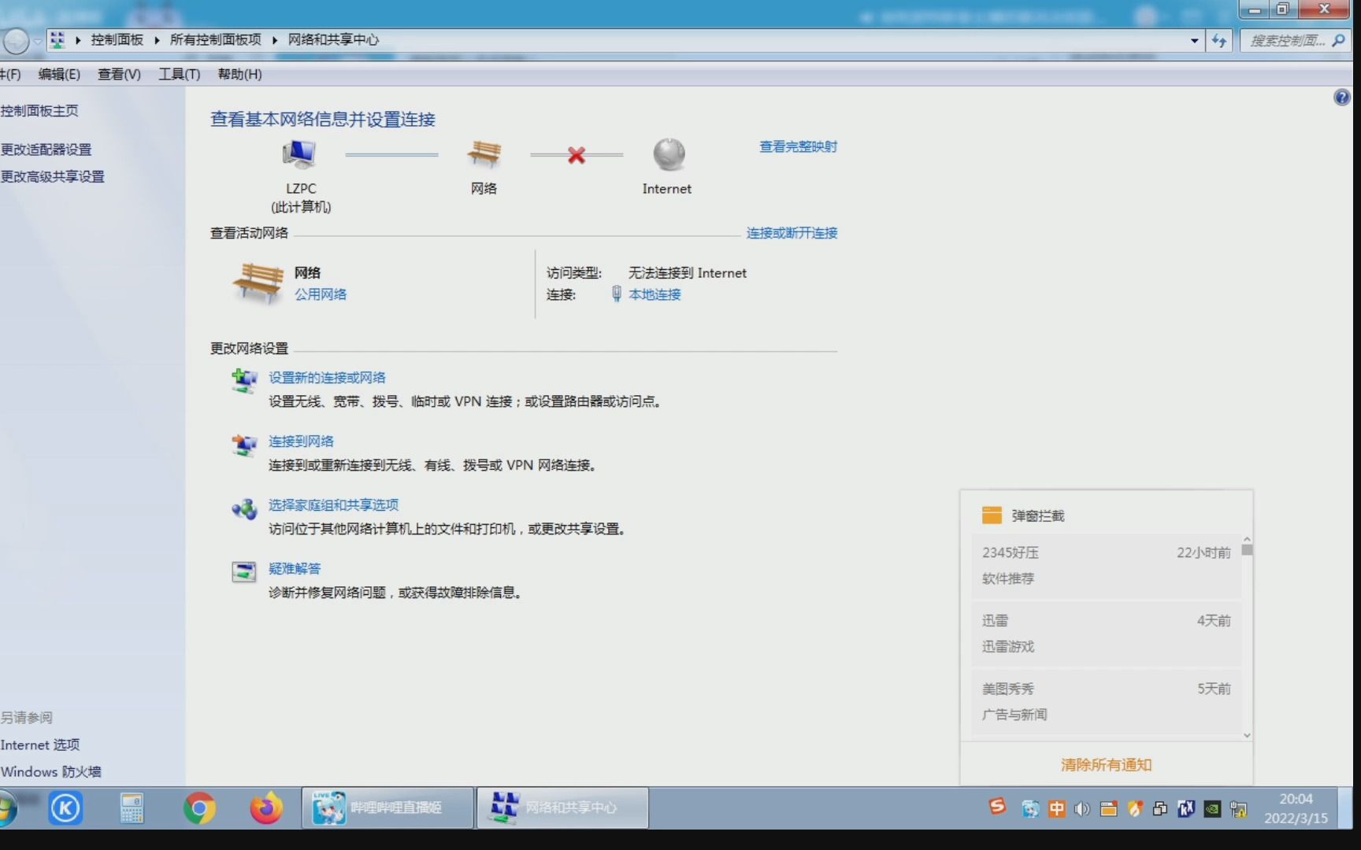Click 网络和共享中心 in the breadcrumb path
The image size is (1361, 850).
333,40
